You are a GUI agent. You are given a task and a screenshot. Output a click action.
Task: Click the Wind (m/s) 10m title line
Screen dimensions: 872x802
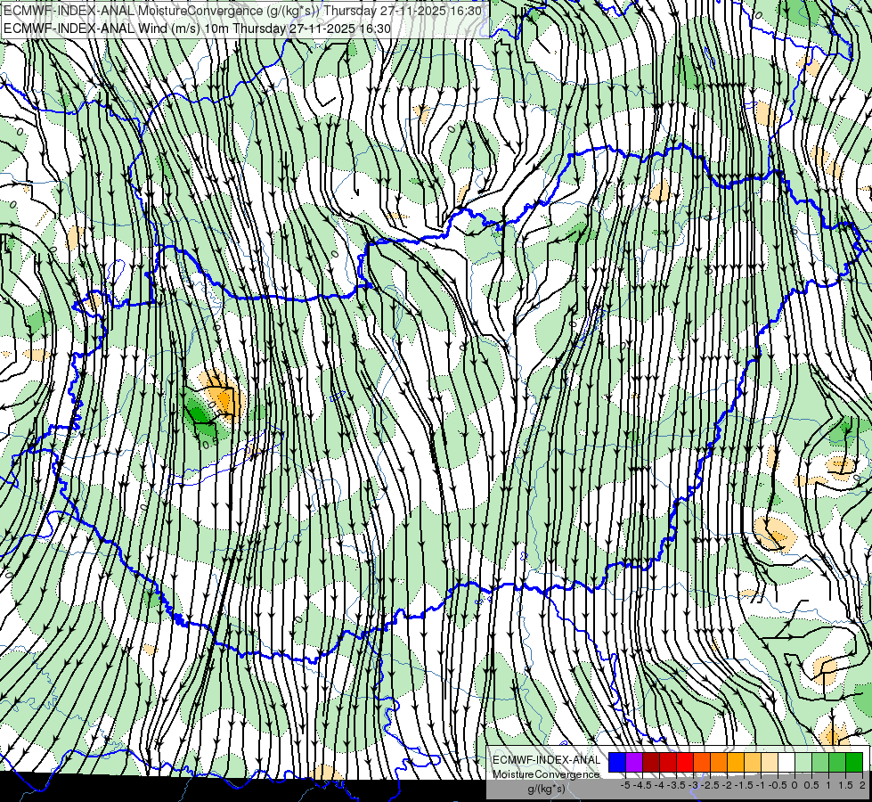198,29
